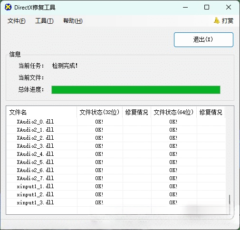
Task: Minimize the DirectX修复工具 window
Action: 185,7
